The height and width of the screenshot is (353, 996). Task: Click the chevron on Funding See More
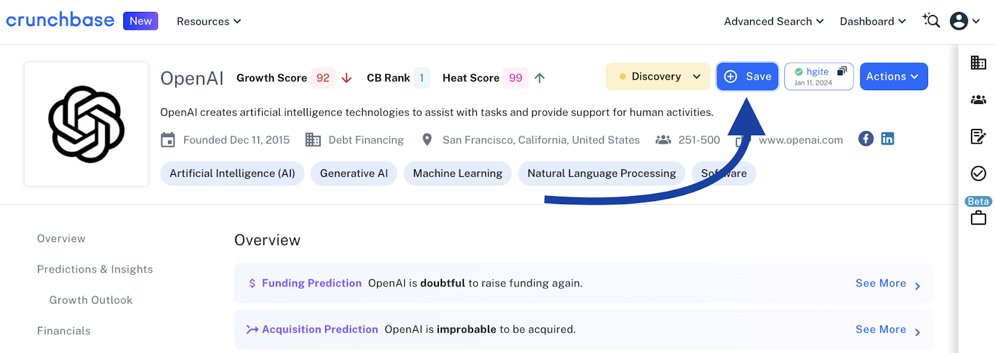(918, 286)
